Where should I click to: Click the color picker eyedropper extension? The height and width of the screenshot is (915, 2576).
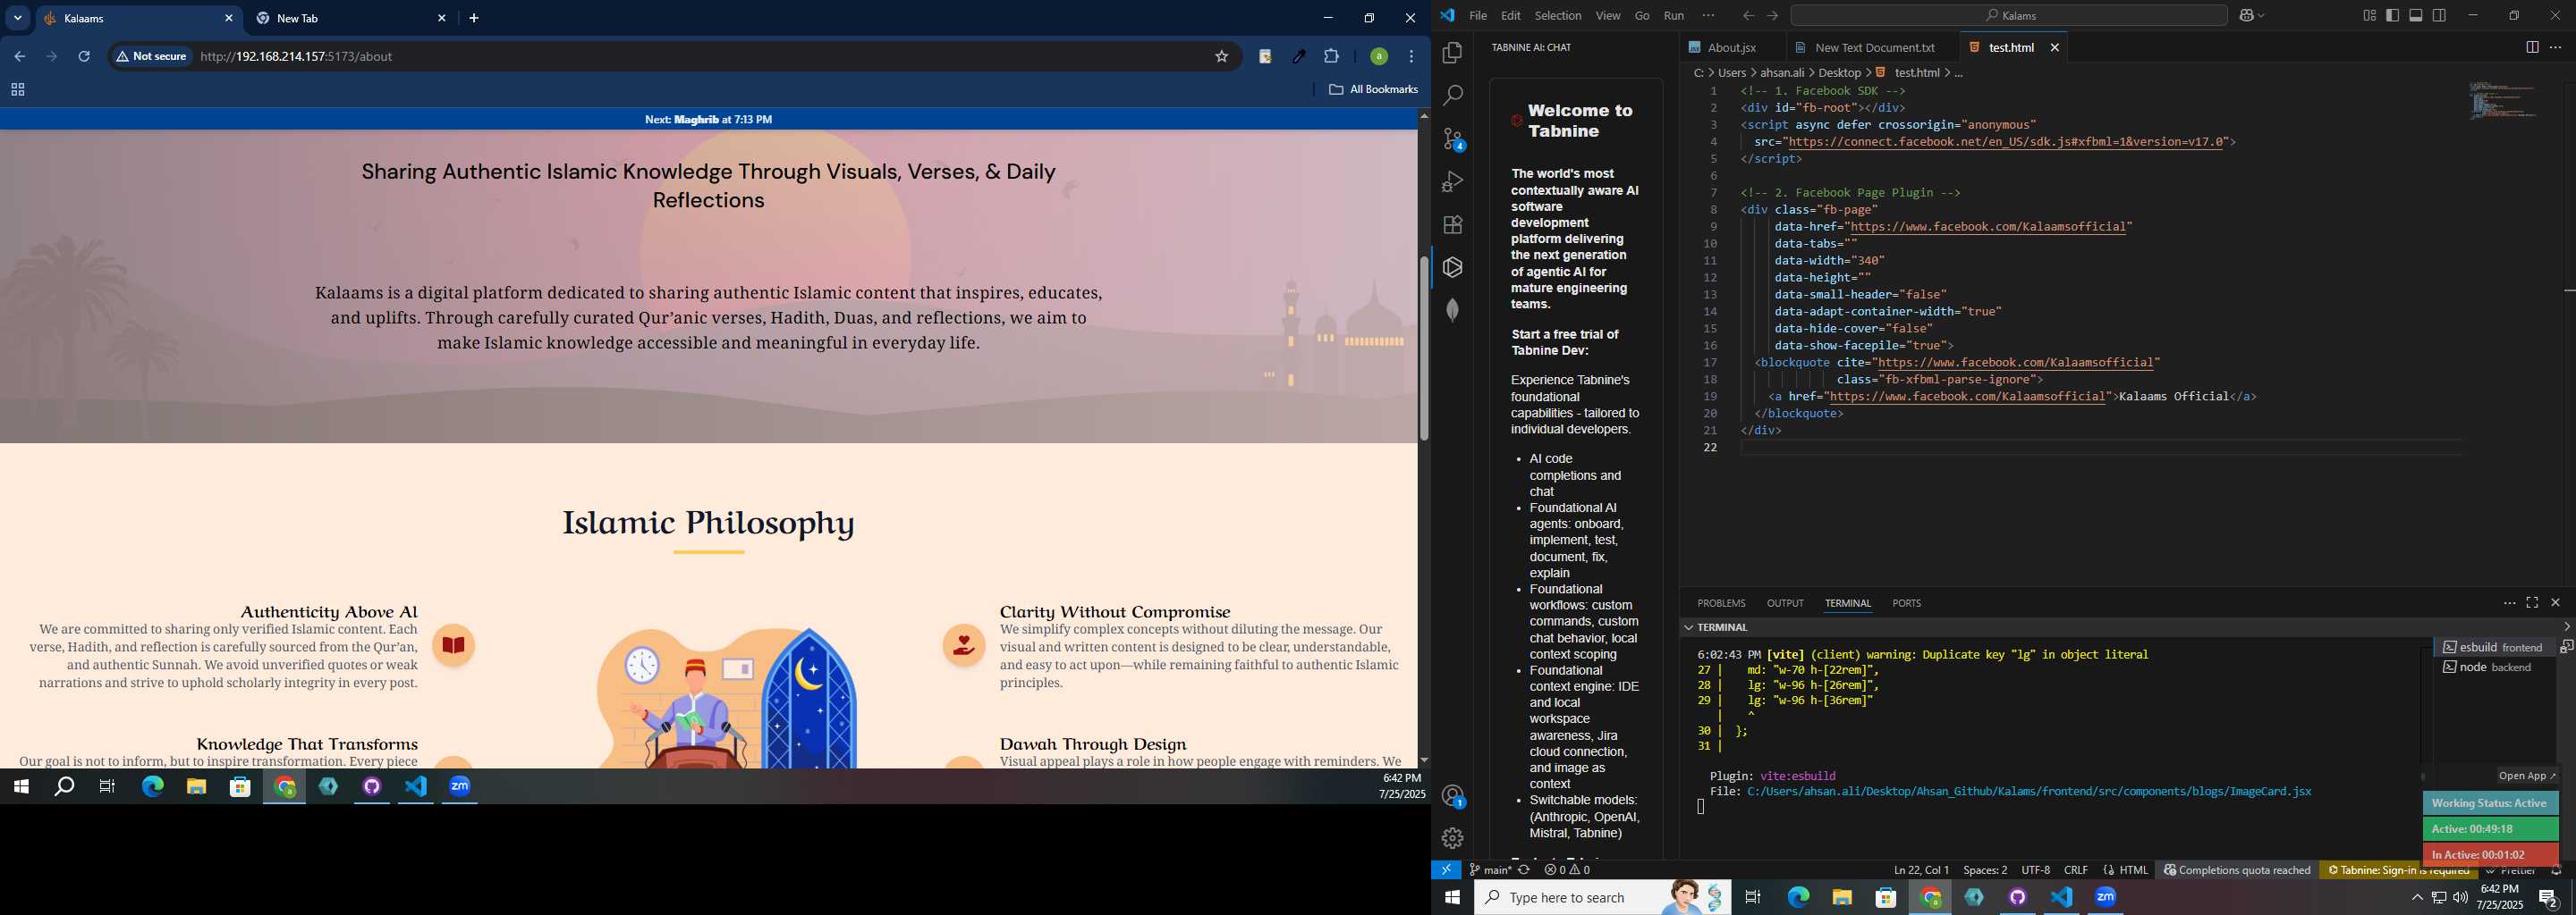coord(1298,56)
